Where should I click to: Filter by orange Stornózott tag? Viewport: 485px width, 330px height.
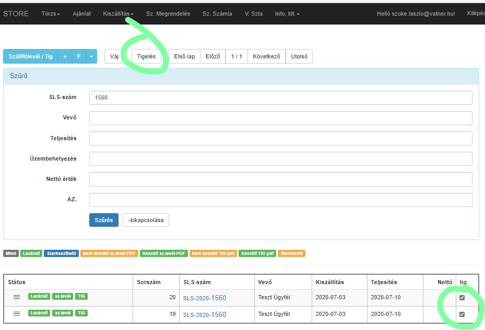click(x=291, y=254)
